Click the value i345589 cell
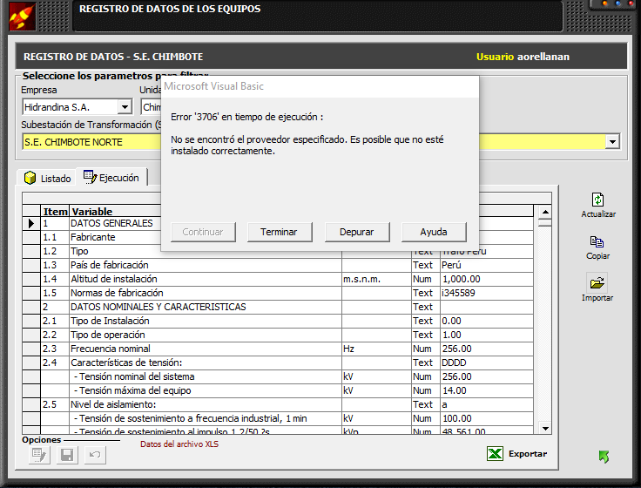The image size is (641, 488). [x=487, y=293]
